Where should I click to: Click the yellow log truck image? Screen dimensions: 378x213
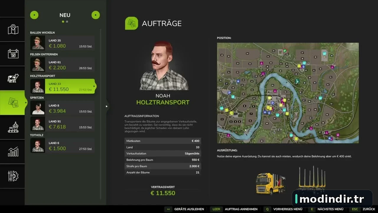[x=271, y=183]
